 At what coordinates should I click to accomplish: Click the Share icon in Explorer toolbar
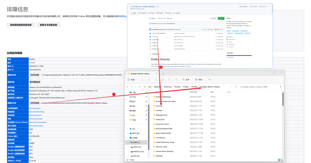pos(170,80)
